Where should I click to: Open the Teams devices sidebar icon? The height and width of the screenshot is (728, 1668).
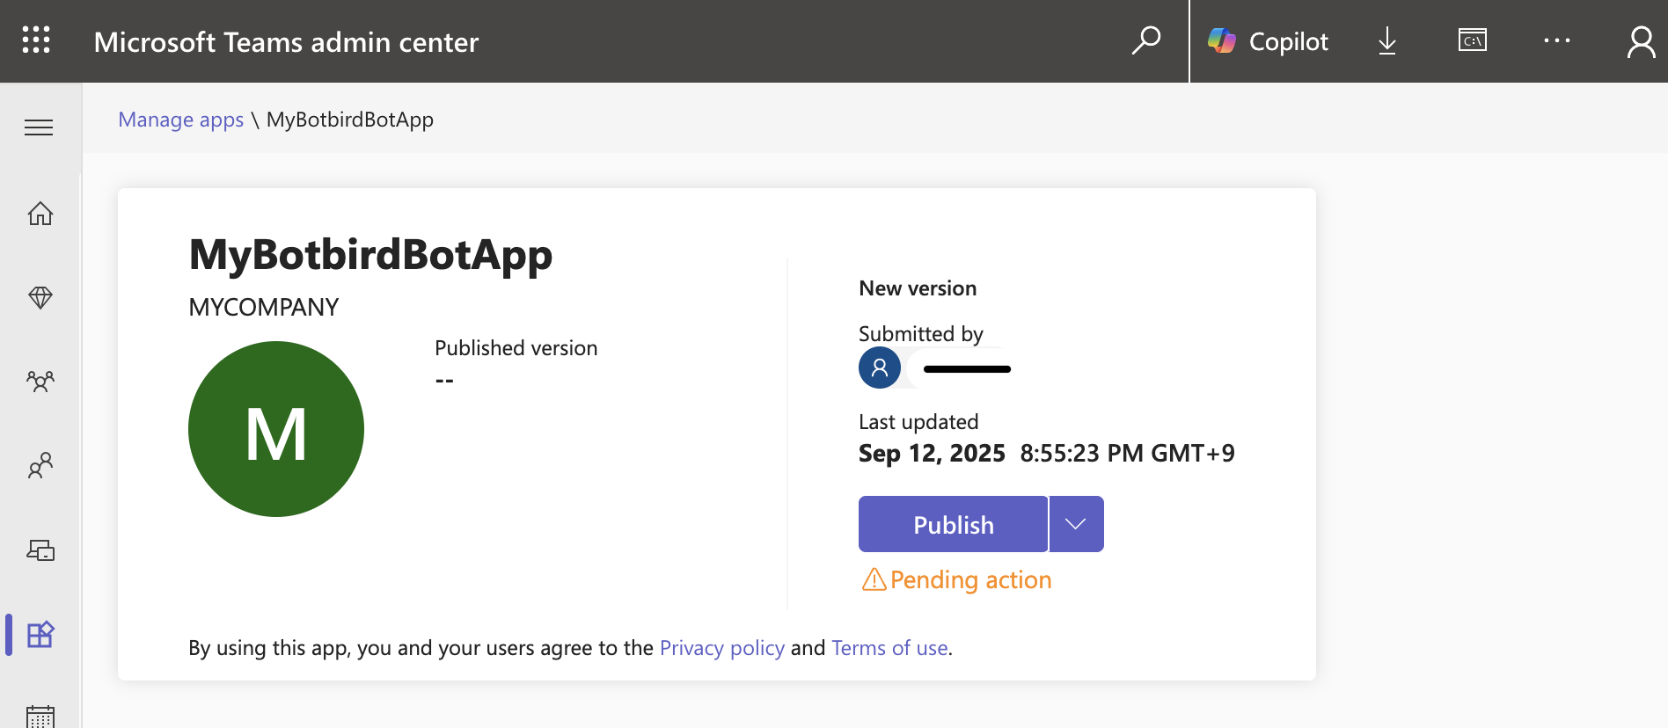(x=40, y=550)
